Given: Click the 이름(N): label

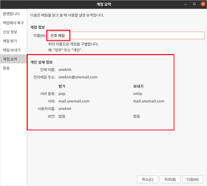Looking at the screenshot, I should click(x=40, y=35).
